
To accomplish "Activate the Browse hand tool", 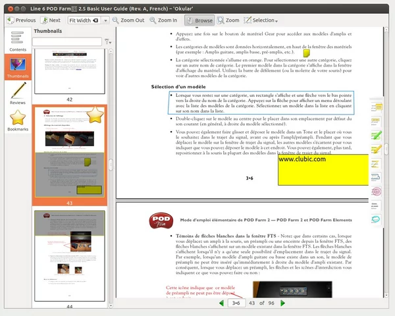I will click(199, 20).
